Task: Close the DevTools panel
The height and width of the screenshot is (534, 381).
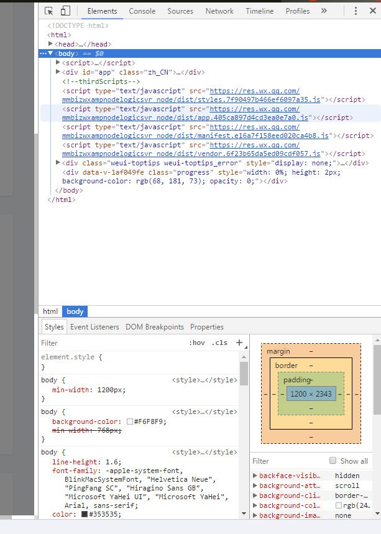Action: coord(373,11)
